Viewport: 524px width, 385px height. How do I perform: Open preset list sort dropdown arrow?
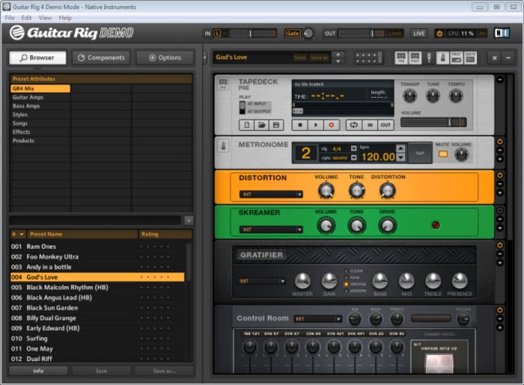[22, 234]
